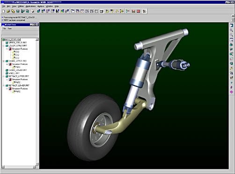The width and height of the screenshot is (235, 174).
Task: Open the Info menu
Action: coord(8,6)
